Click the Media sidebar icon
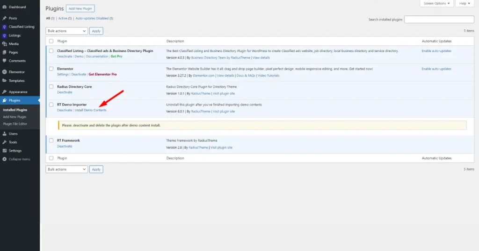The image size is (479, 251). click(4, 44)
